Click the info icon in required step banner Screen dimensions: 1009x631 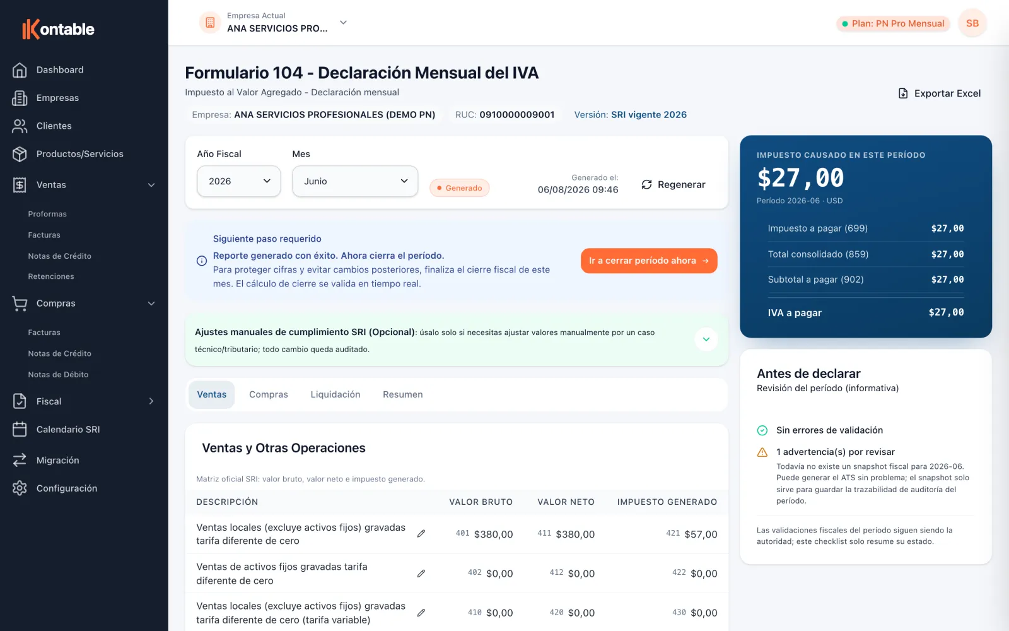202,261
